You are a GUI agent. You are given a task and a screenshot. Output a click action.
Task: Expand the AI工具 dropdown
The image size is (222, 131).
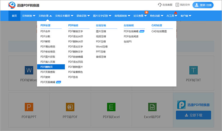(x=172, y=16)
